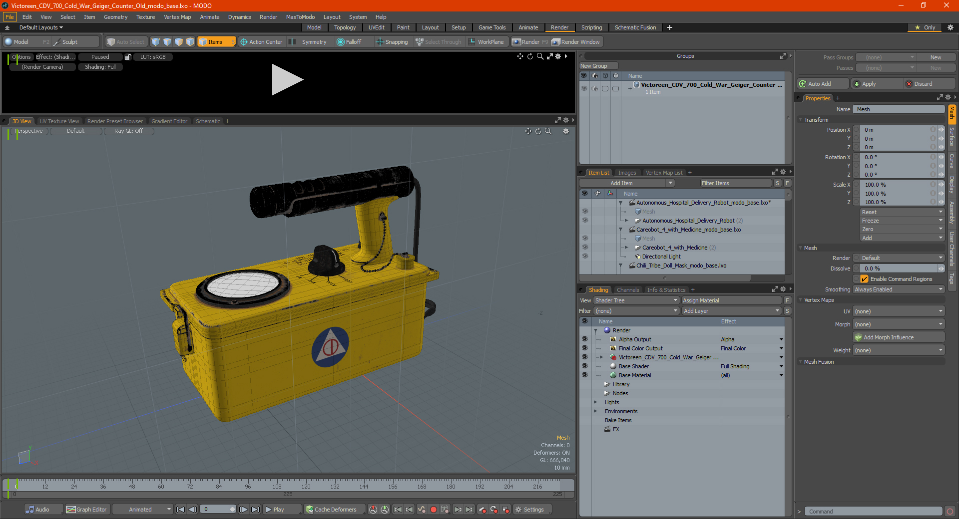This screenshot has height=519, width=959.
Task: Click the red record autokey icon
Action: pyautogui.click(x=434, y=510)
